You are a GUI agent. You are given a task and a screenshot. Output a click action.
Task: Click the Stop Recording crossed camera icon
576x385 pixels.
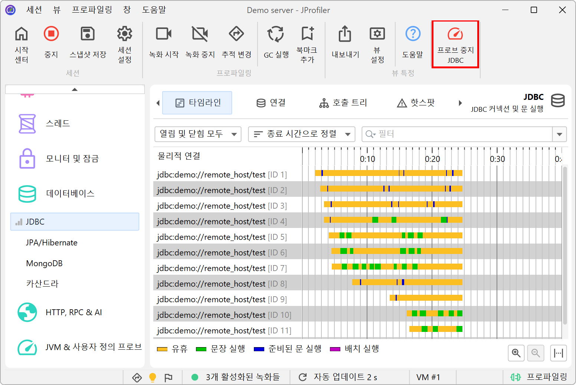pyautogui.click(x=200, y=34)
